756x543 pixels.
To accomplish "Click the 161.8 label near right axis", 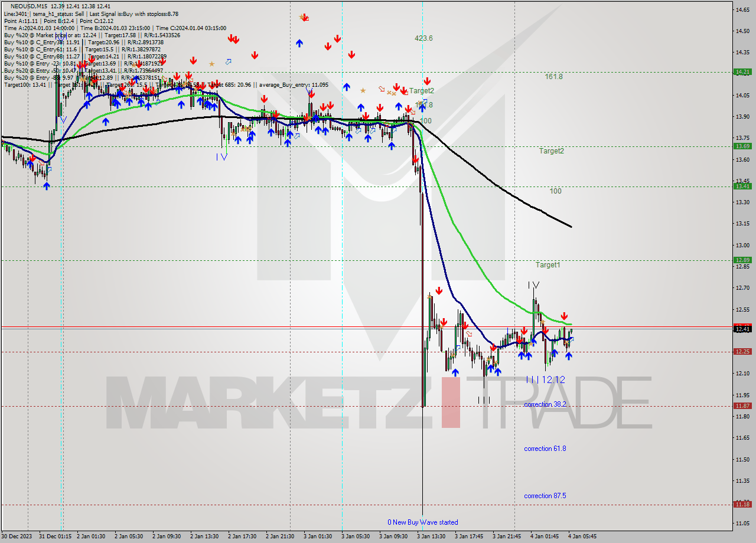I will pyautogui.click(x=553, y=77).
